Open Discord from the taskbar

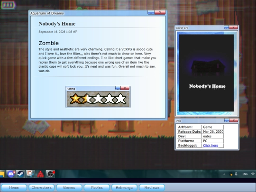click(x=11, y=174)
